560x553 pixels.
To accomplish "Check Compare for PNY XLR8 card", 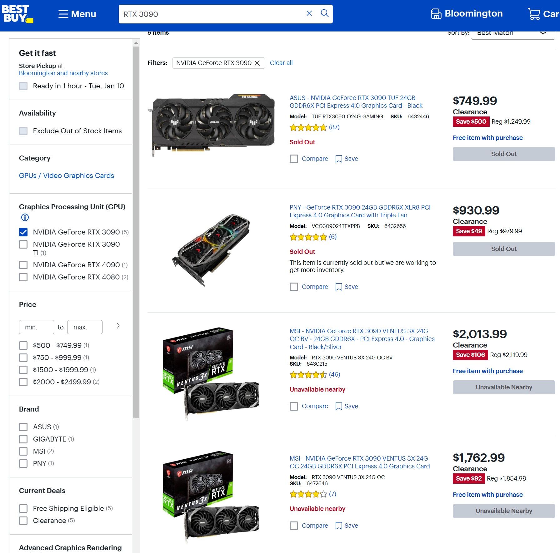I will tap(294, 287).
